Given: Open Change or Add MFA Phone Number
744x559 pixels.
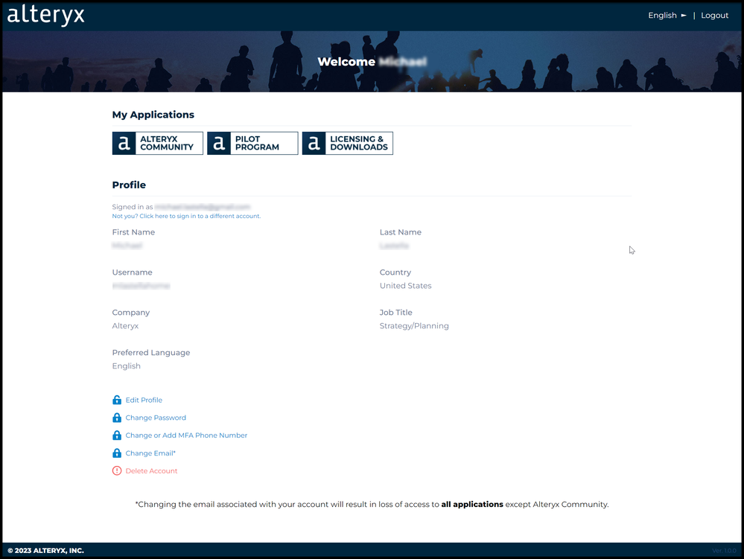Looking at the screenshot, I should [x=186, y=435].
